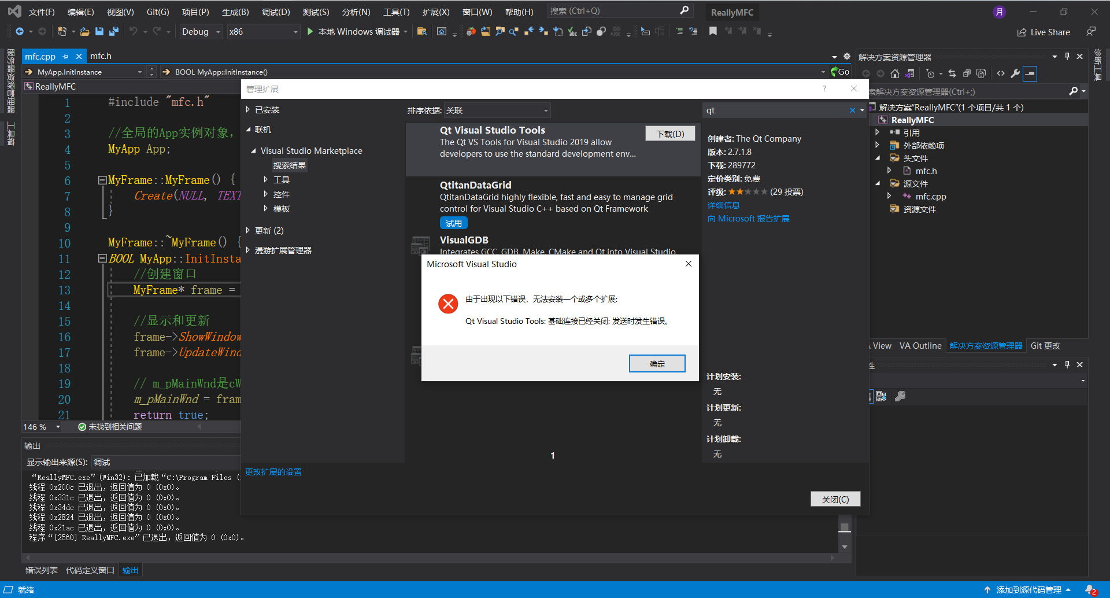Image resolution: width=1110 pixels, height=598 pixels.
Task: Toggle pin on the mfc.cpp tab
Action: [x=65, y=56]
